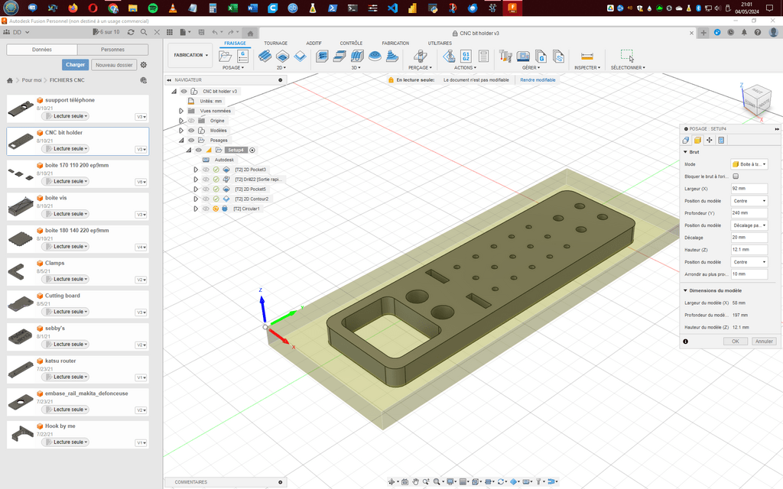Open the setup sheet icon in Actions
The width and height of the screenshot is (783, 489).
point(483,57)
